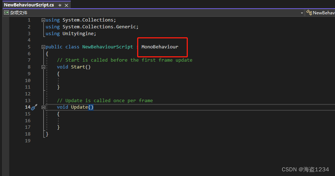Click line number 19 in the margin
The image size is (335, 176).
pos(28,141)
